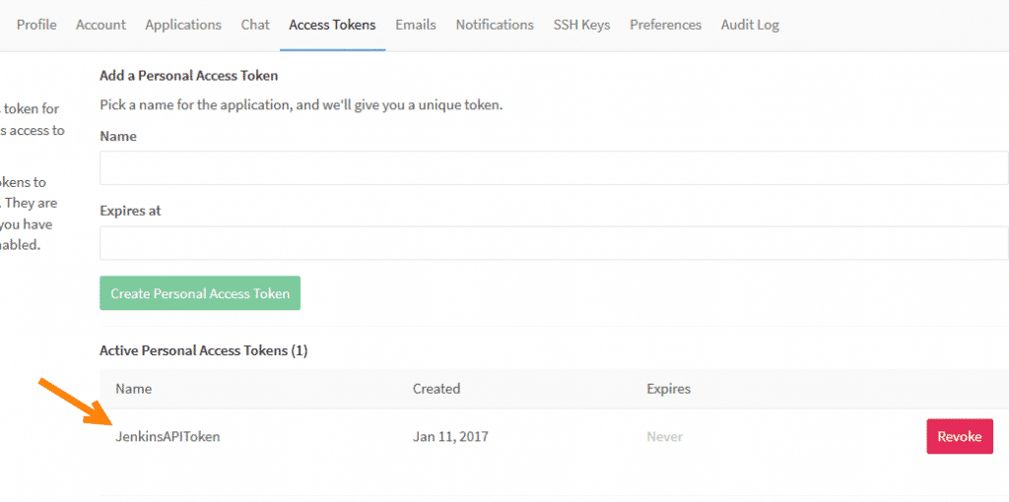Image resolution: width=1009 pixels, height=502 pixels.
Task: Revoke the JenkinsAPIToken token
Action: pyautogui.click(x=960, y=436)
